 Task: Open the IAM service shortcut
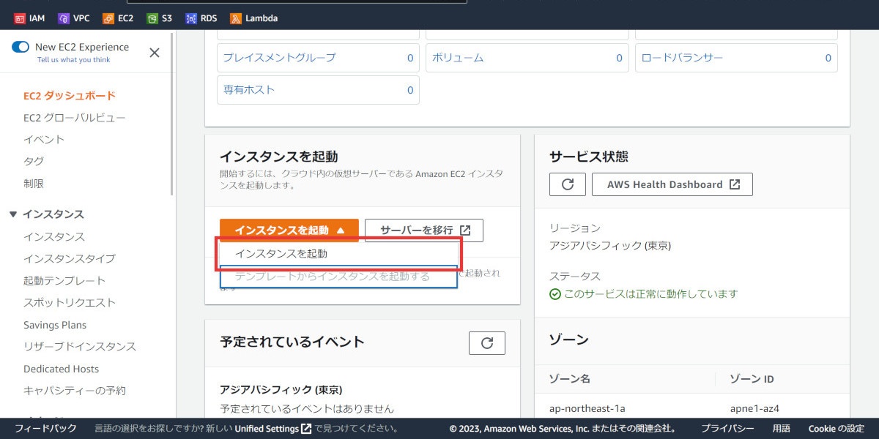(x=30, y=18)
